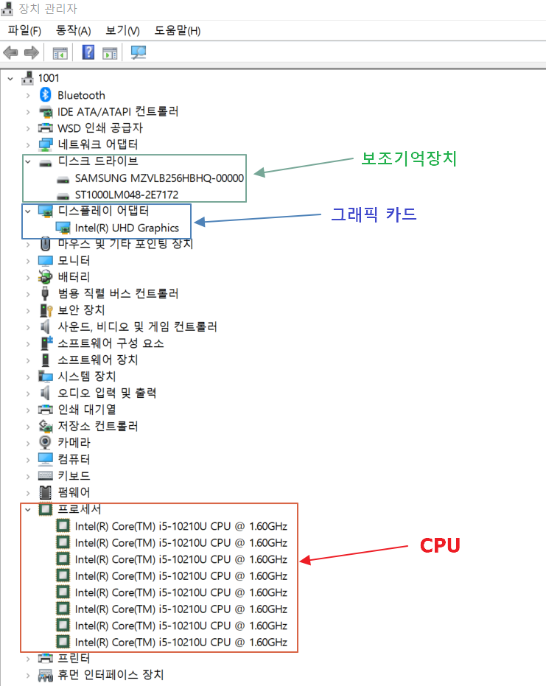
Task: Click the 저장소 컨트롤러 icon
Action: point(46,426)
